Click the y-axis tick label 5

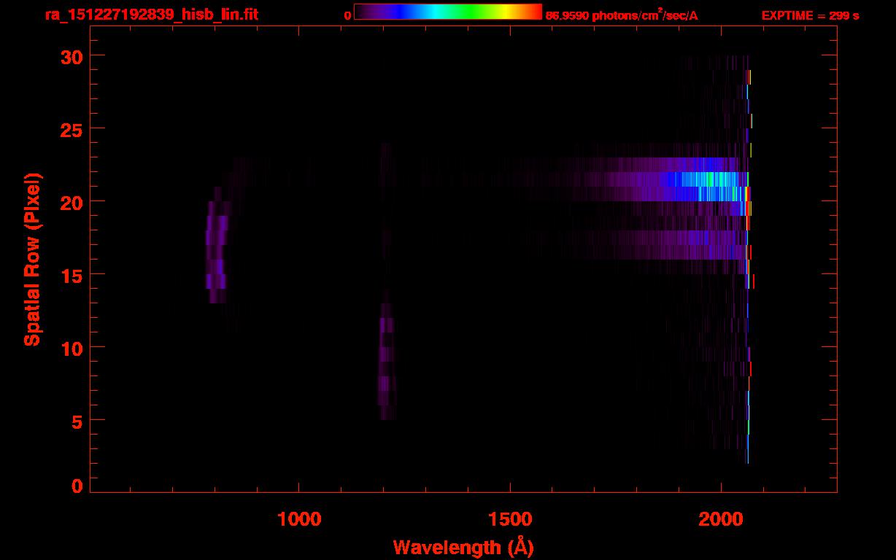click(75, 421)
